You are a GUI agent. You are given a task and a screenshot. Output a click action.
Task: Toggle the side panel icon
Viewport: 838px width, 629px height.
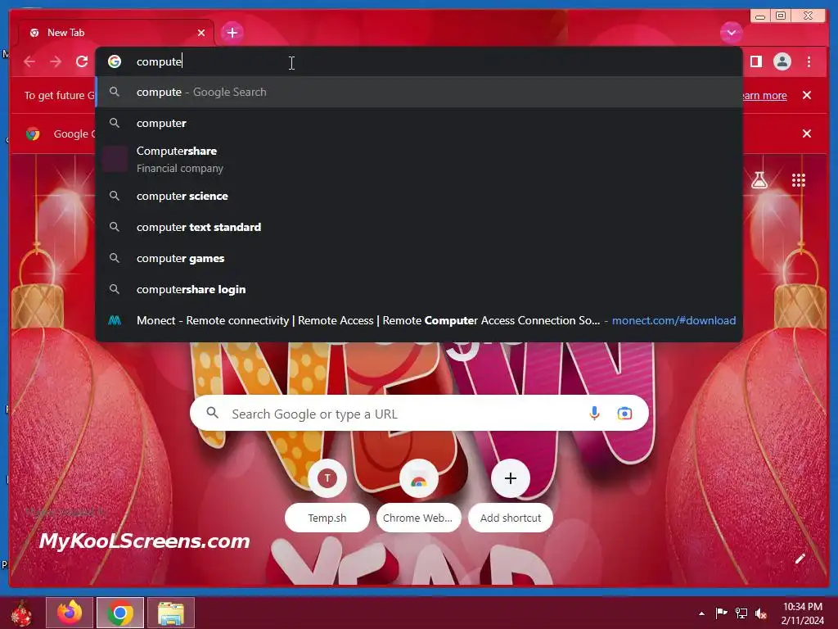pyautogui.click(x=755, y=61)
